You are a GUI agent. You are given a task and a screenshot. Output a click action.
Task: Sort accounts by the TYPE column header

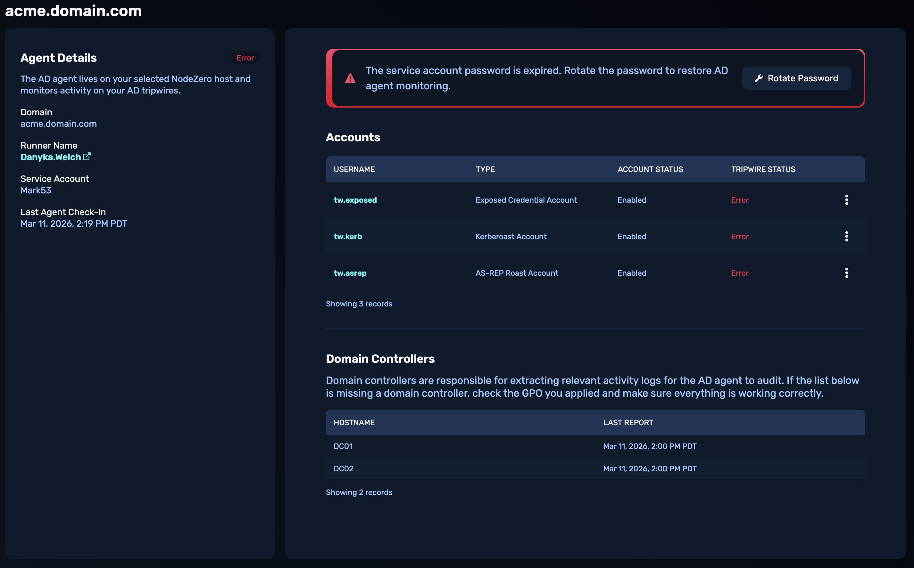485,169
